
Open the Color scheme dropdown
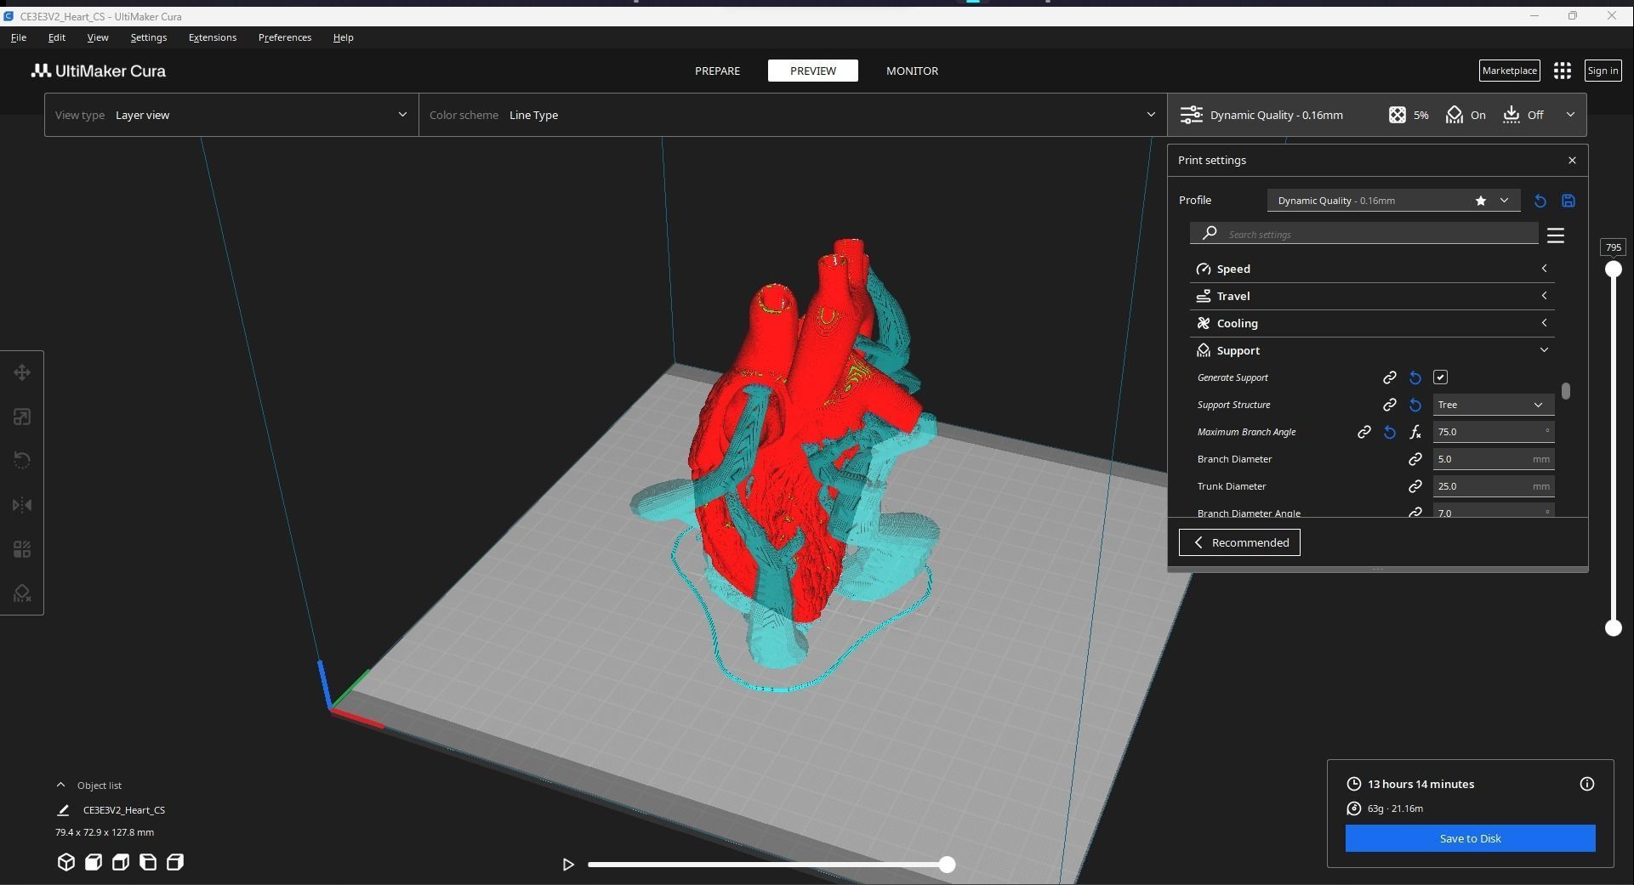[x=793, y=115]
